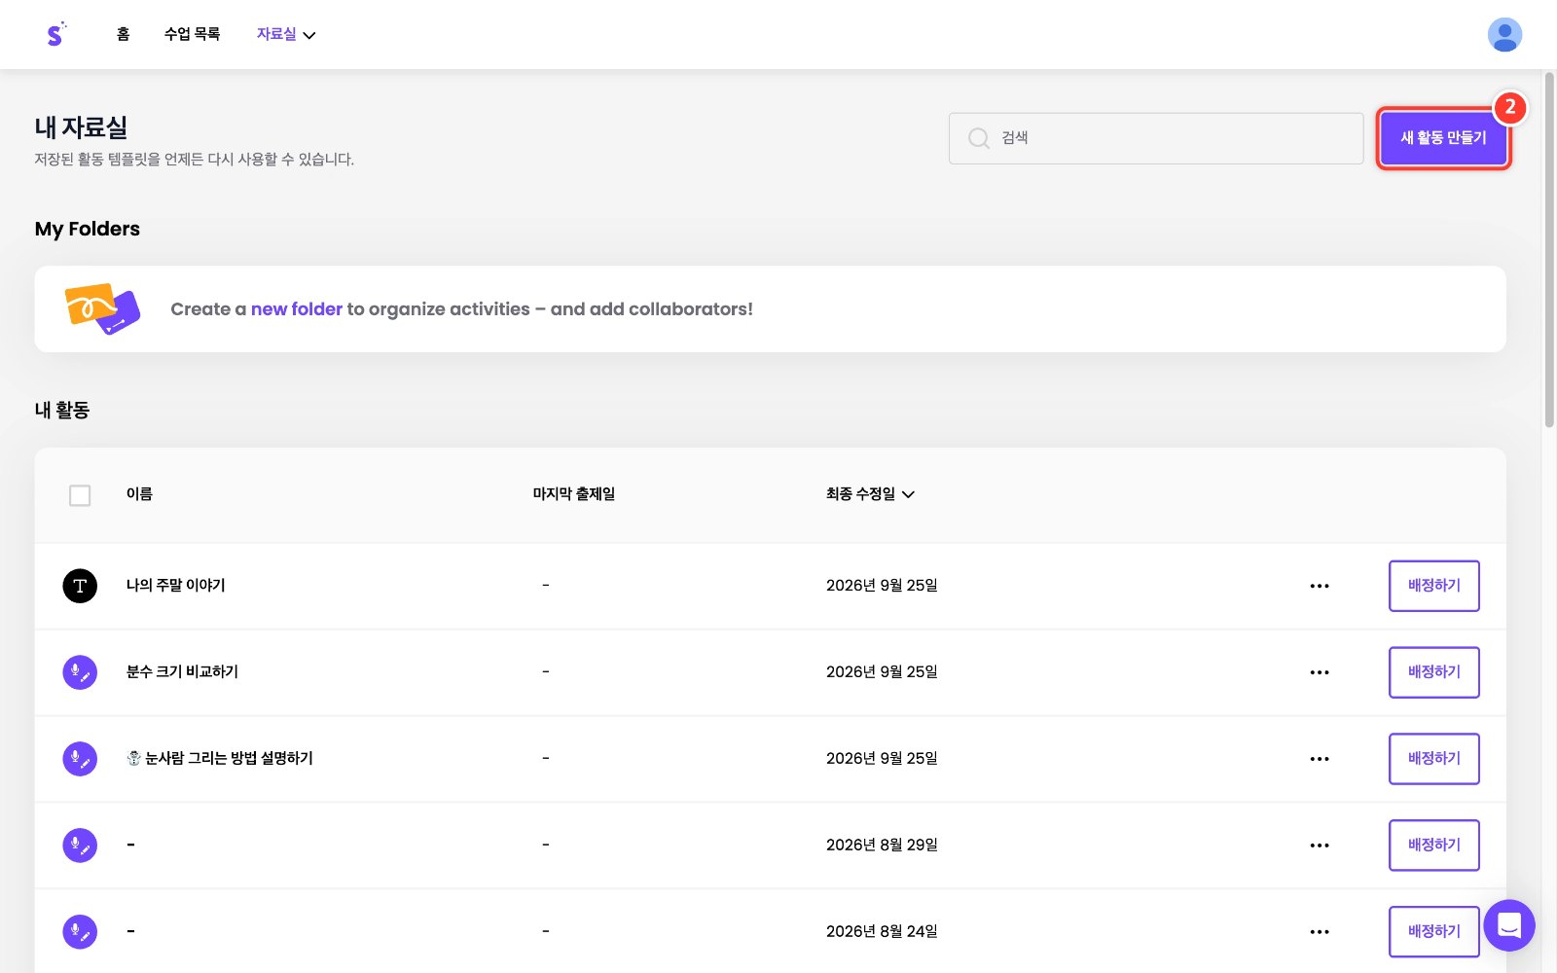Open more options for 분수 크기 비교하기
Image resolution: width=1557 pixels, height=973 pixels.
[1320, 672]
